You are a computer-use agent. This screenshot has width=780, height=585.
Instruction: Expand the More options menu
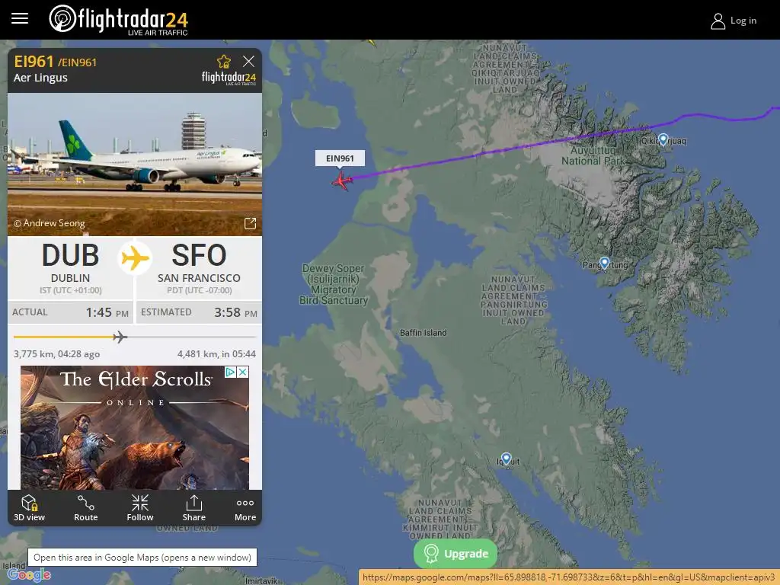click(245, 507)
